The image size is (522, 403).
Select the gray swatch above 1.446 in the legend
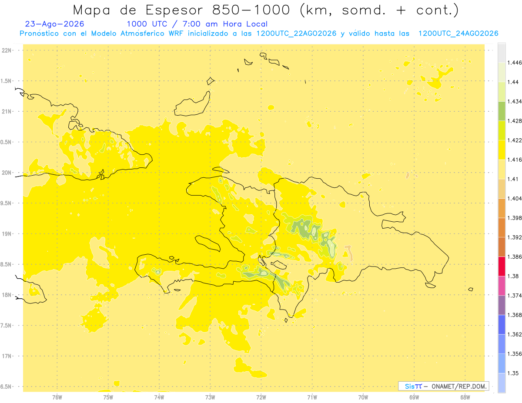[x=502, y=53]
